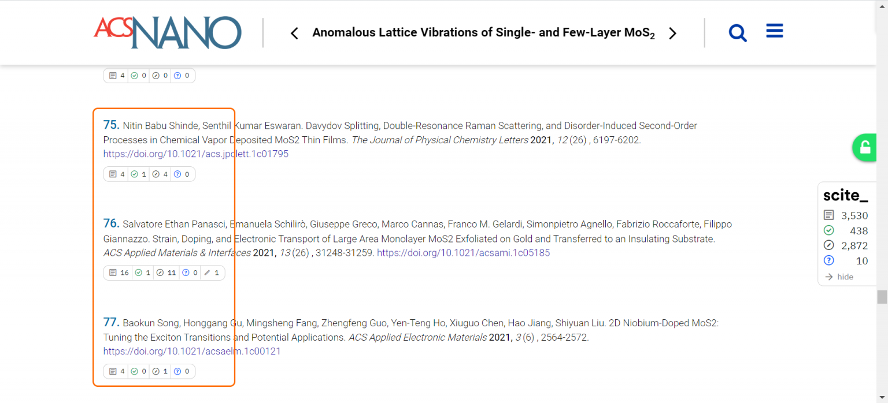Click the green open-access lock icon

(x=865, y=147)
